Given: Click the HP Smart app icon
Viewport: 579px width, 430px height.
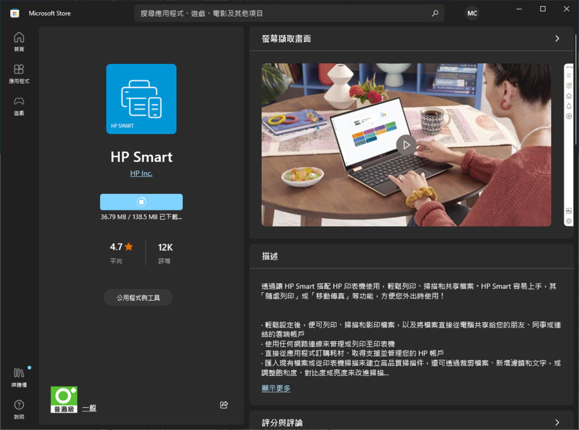Looking at the screenshot, I should (x=141, y=99).
